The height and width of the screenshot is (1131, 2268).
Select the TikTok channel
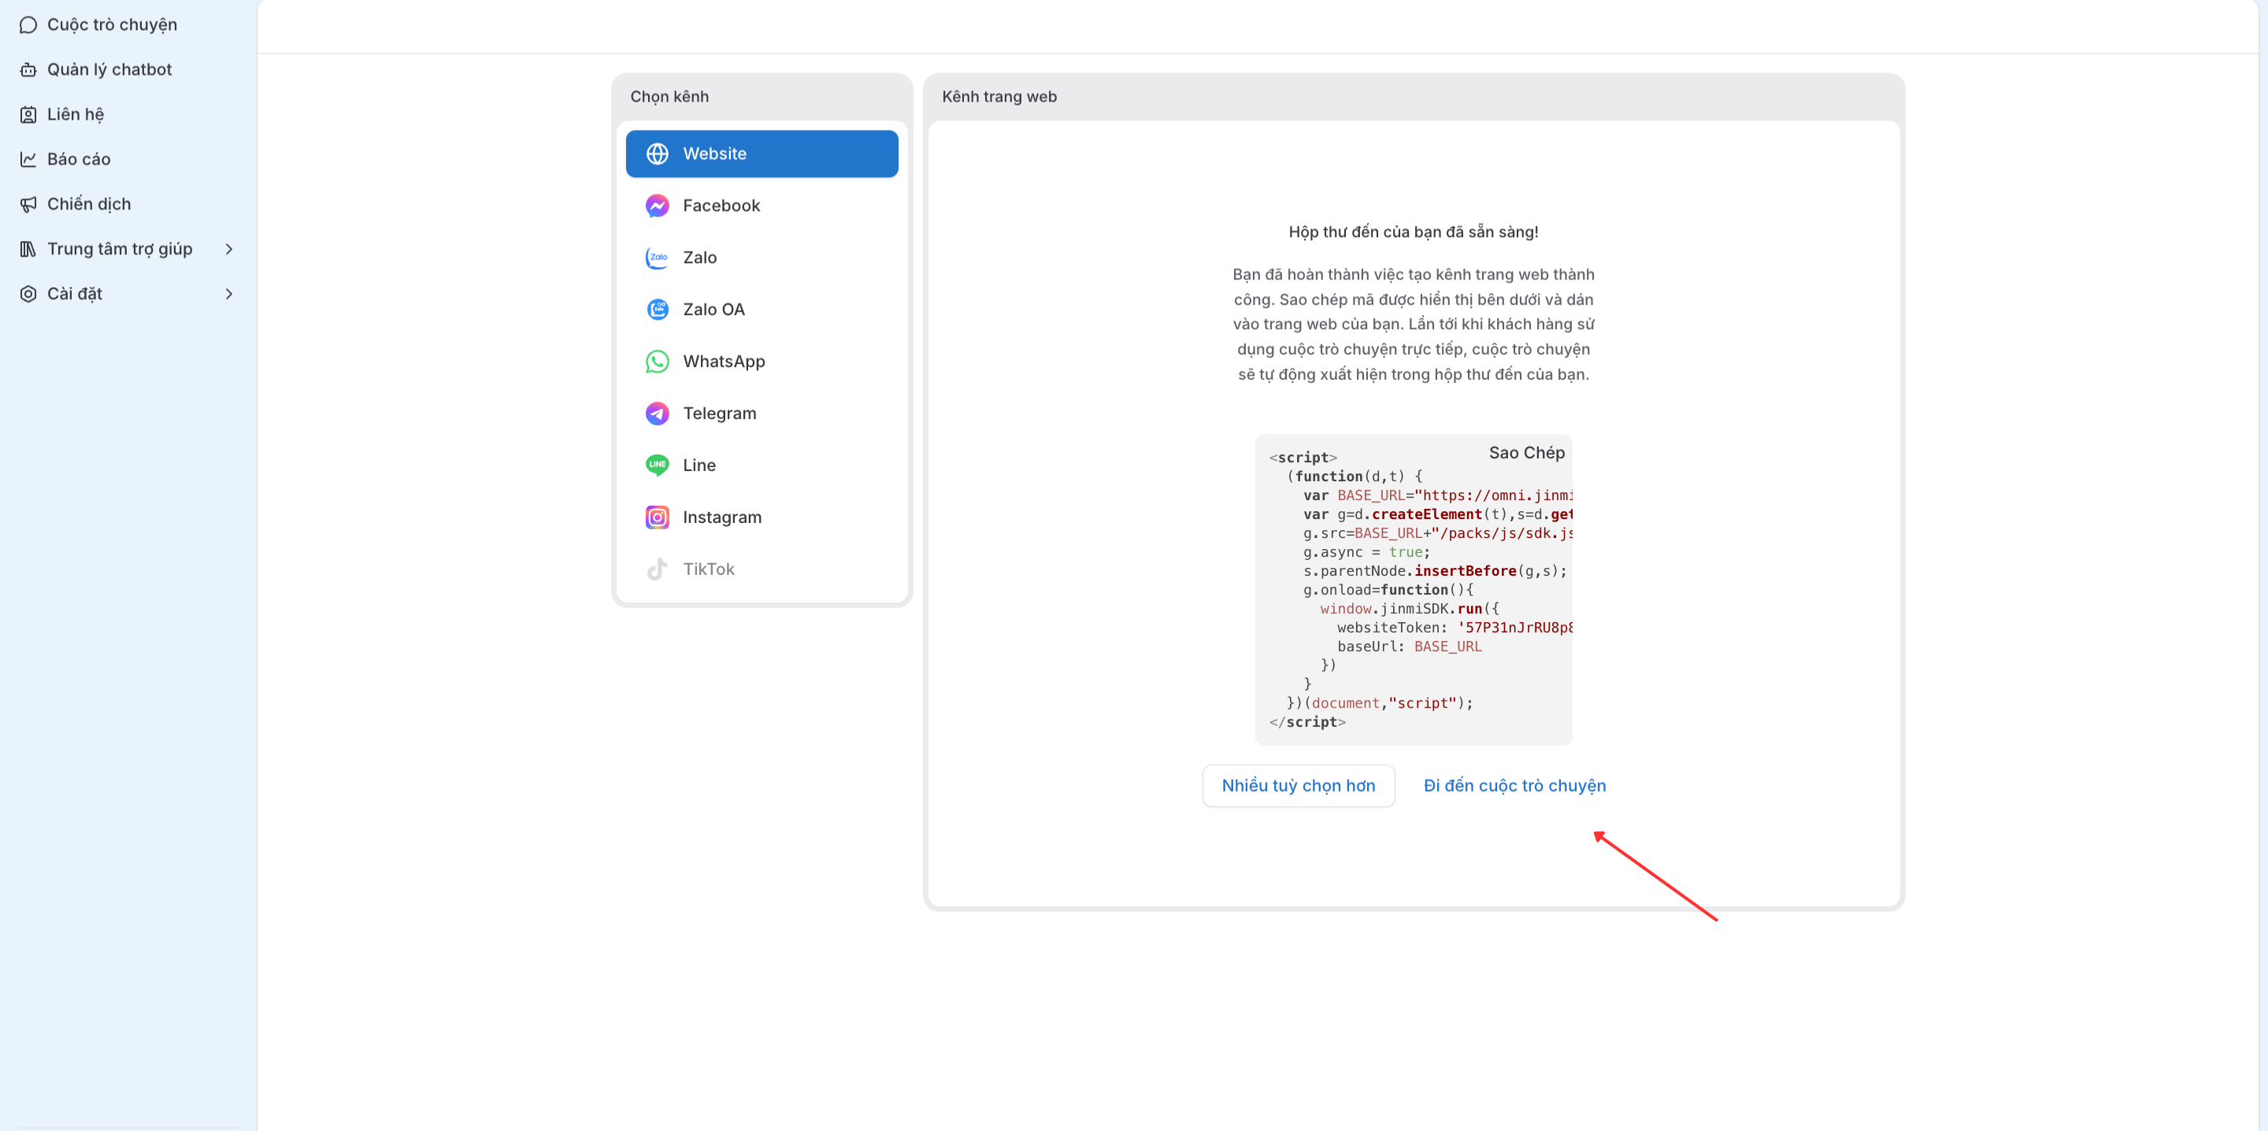pos(762,570)
